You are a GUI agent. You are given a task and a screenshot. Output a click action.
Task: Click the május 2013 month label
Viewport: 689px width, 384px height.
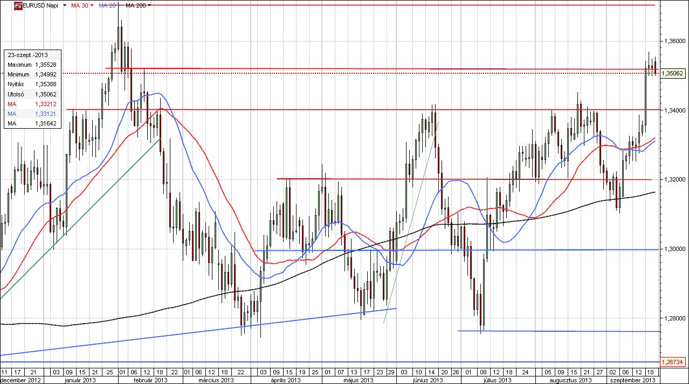[359, 380]
